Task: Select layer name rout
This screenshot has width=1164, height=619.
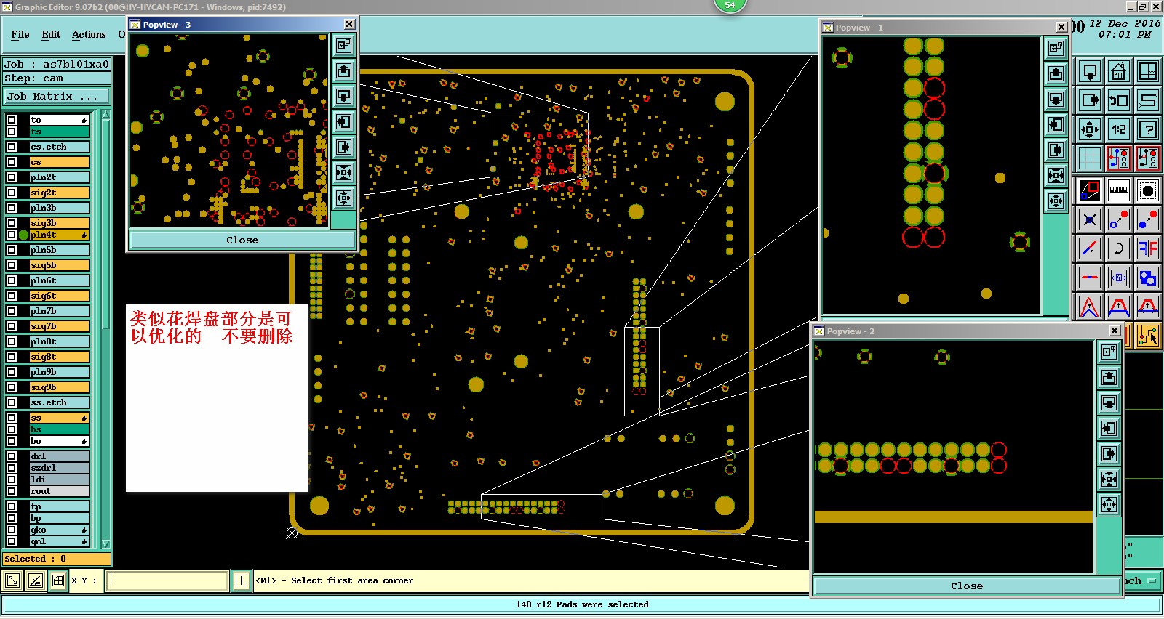Action: 59,491
